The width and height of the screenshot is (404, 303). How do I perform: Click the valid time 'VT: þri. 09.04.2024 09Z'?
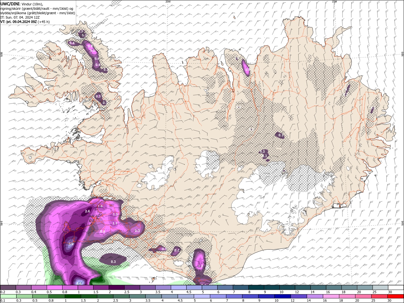(x=19, y=22)
